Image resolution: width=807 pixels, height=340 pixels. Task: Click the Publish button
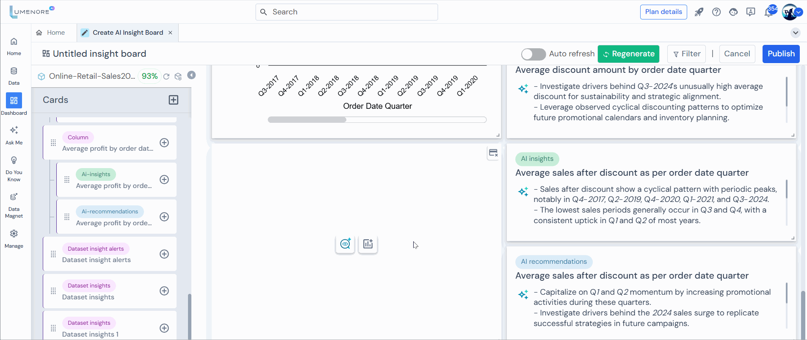click(x=781, y=54)
